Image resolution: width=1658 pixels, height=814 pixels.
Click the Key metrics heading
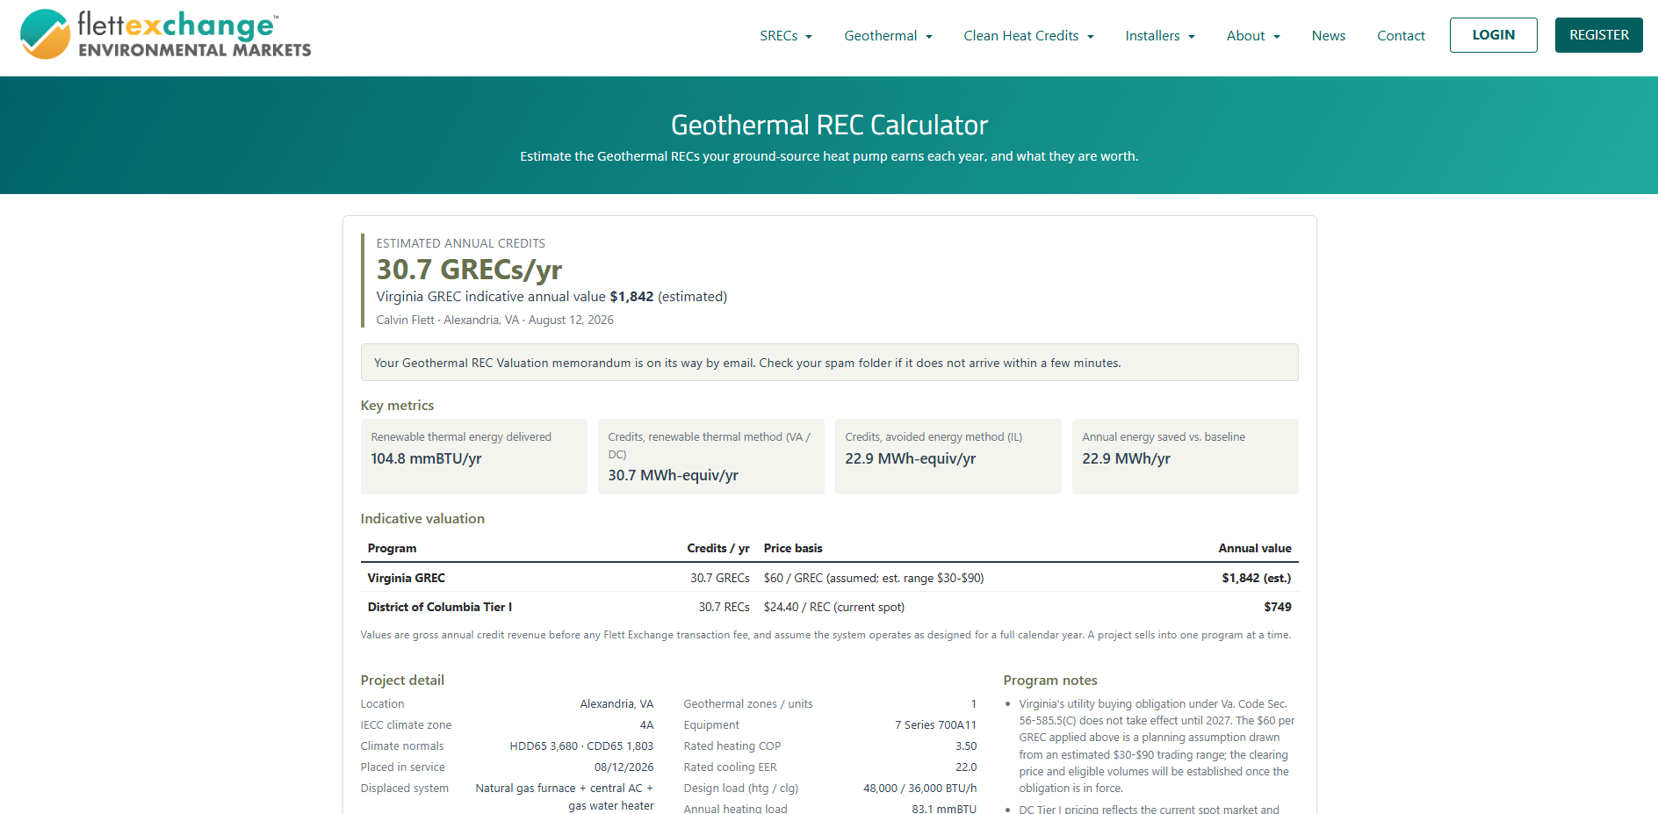pyautogui.click(x=397, y=406)
